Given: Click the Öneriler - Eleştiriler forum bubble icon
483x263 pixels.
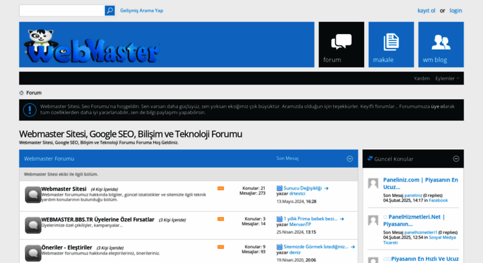Looking at the screenshot, I should click(x=33, y=253).
